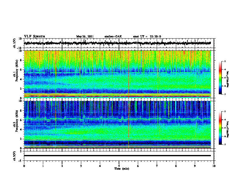Screen dimensions: 241x186
Task: Click tick label "4" on the Time axis
Action: click(x=100, y=166)
